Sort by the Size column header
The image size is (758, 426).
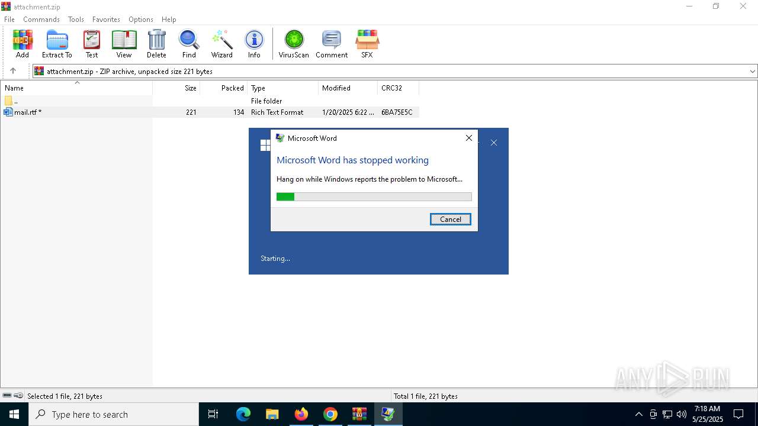point(176,88)
